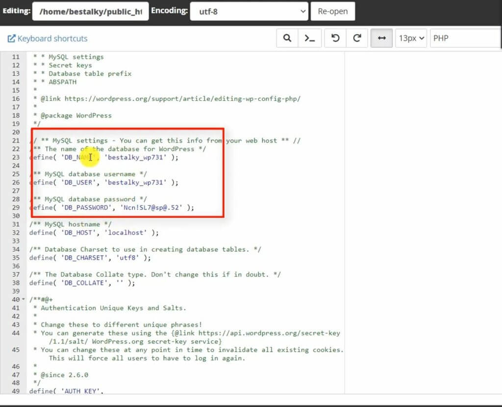Click the file path input field
Viewport: 502px width, 407px height.
[x=90, y=12]
